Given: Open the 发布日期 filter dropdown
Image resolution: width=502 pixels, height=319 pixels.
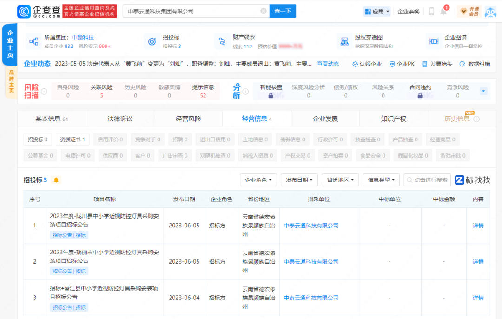Looking at the screenshot, I should (x=299, y=180).
